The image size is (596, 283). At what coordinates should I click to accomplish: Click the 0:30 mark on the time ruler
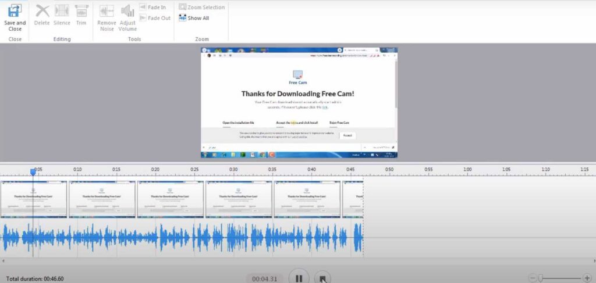233,170
